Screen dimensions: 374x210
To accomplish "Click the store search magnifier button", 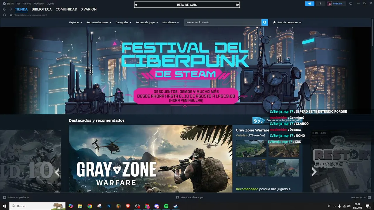I will point(265,22).
